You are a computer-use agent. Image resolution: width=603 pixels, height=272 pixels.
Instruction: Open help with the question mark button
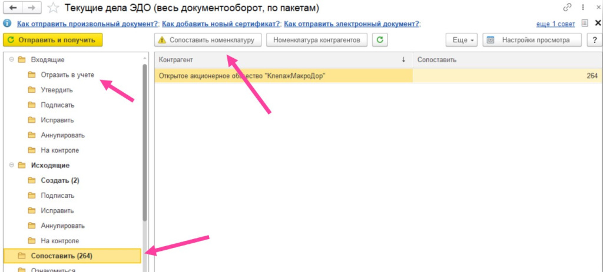click(594, 40)
